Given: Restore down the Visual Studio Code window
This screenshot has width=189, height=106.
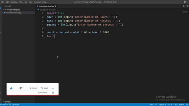Looking at the screenshot, I should (185, 2).
